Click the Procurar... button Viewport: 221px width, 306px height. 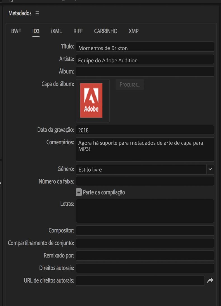pyautogui.click(x=130, y=85)
